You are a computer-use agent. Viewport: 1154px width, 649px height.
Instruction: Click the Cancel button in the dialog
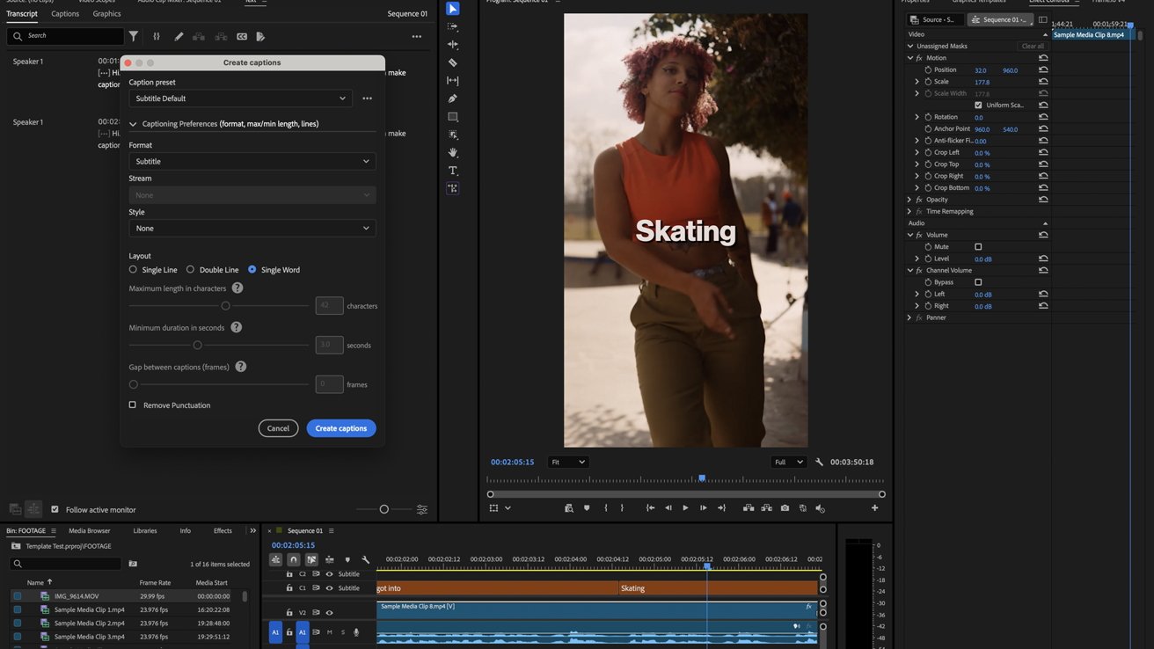278,428
